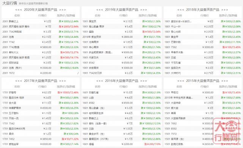This screenshot has height=148, width=243.
Task: Select the 2001 招财进宝 product name
Action: (10, 63)
